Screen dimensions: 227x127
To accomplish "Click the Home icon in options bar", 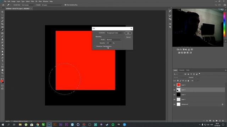I will coord(3,5).
